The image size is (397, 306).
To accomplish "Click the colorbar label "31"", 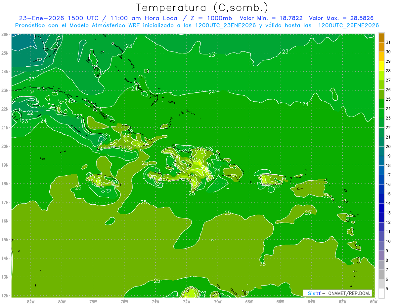I will tap(388, 42).
